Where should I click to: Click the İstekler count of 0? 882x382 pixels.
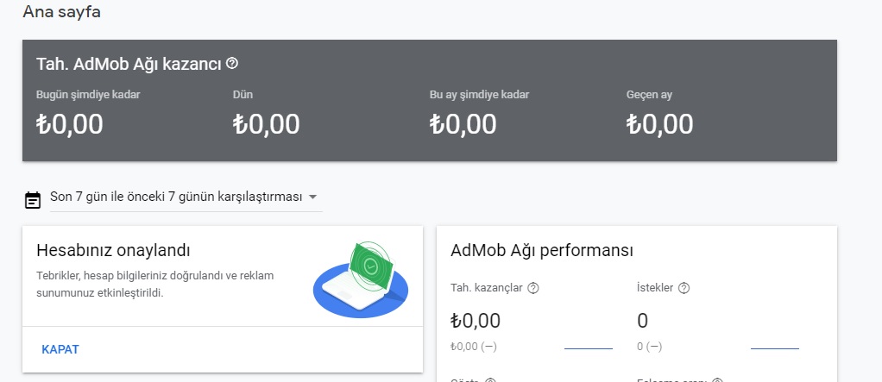642,321
